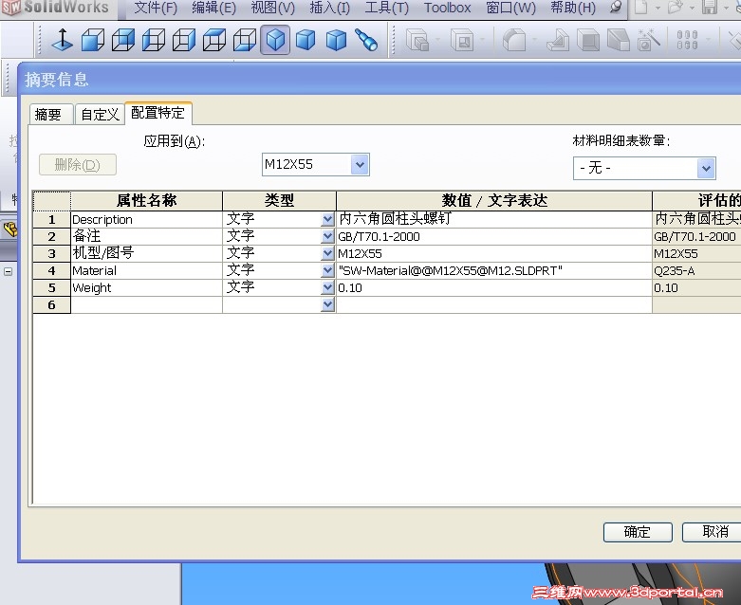This screenshot has height=605, width=741.
Task: Open the 视图(V) menu
Action: pos(272,8)
